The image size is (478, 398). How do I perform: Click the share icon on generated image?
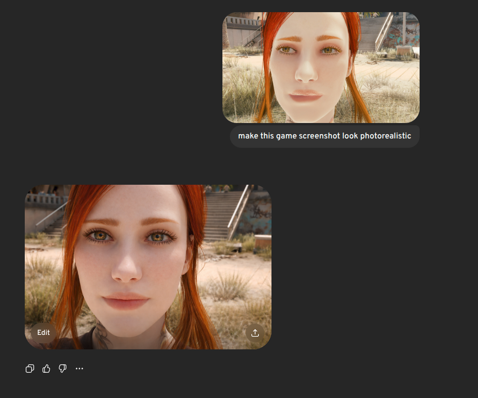coord(255,333)
